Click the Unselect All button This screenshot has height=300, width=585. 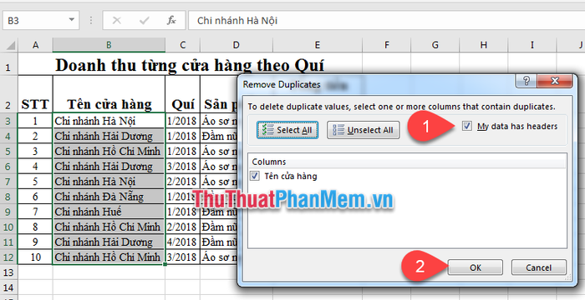(x=364, y=130)
